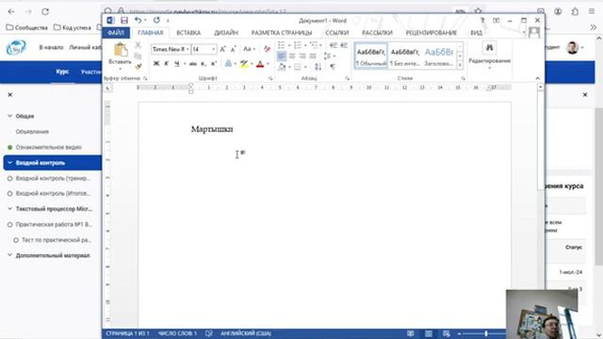The height and width of the screenshot is (339, 603).
Task: Open text effects glowing A icon
Action: click(228, 64)
